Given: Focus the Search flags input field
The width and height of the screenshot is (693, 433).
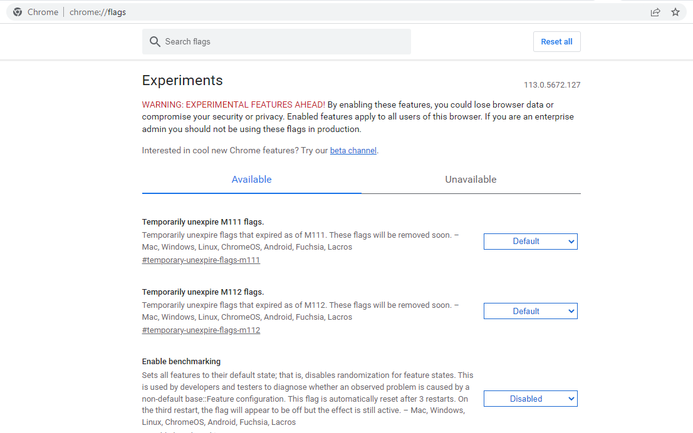Looking at the screenshot, I should (282, 42).
